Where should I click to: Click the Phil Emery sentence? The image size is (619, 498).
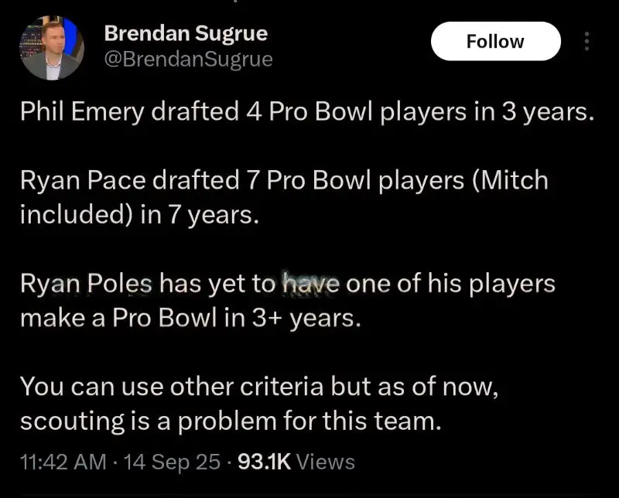click(x=306, y=111)
